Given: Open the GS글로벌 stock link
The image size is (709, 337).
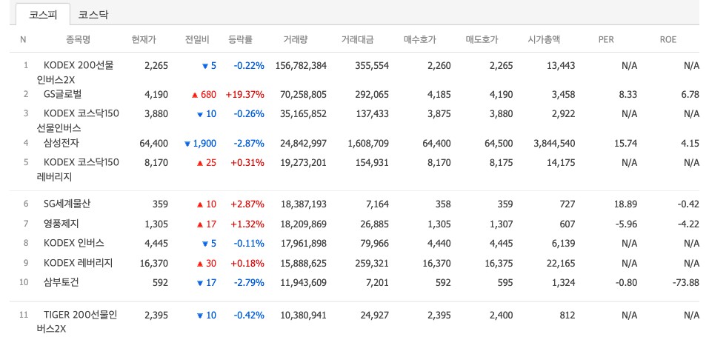Looking at the screenshot, I should (62, 95).
